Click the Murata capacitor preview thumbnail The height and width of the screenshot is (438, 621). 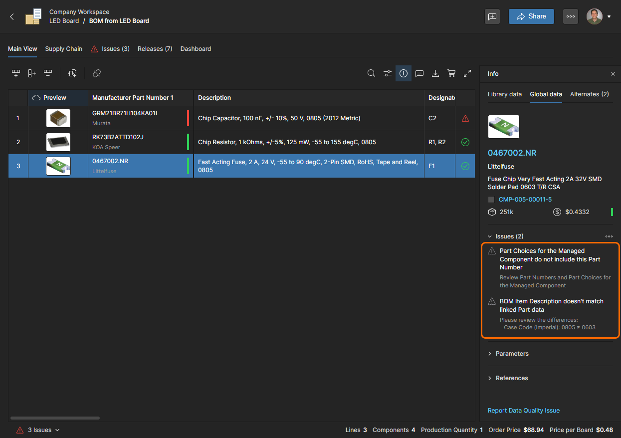[58, 118]
